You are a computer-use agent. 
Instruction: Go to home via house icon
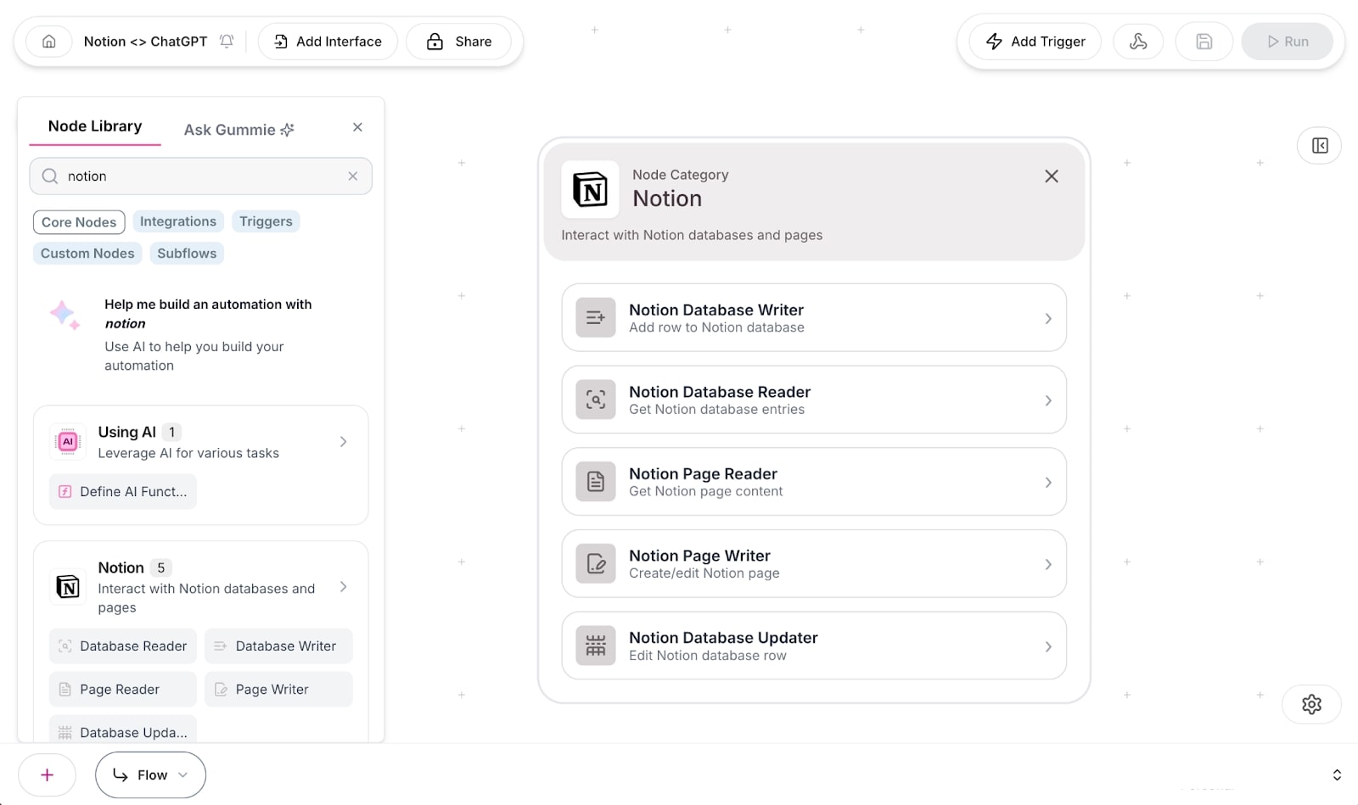pyautogui.click(x=49, y=42)
